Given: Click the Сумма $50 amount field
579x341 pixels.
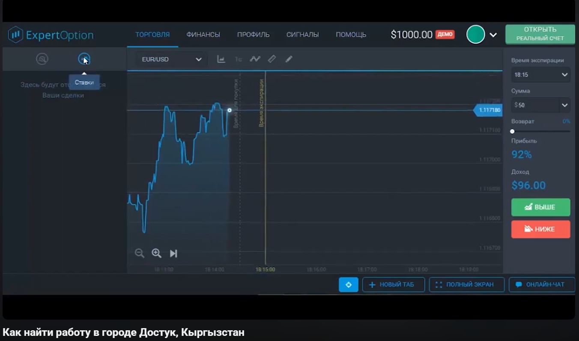Looking at the screenshot, I should (x=541, y=105).
